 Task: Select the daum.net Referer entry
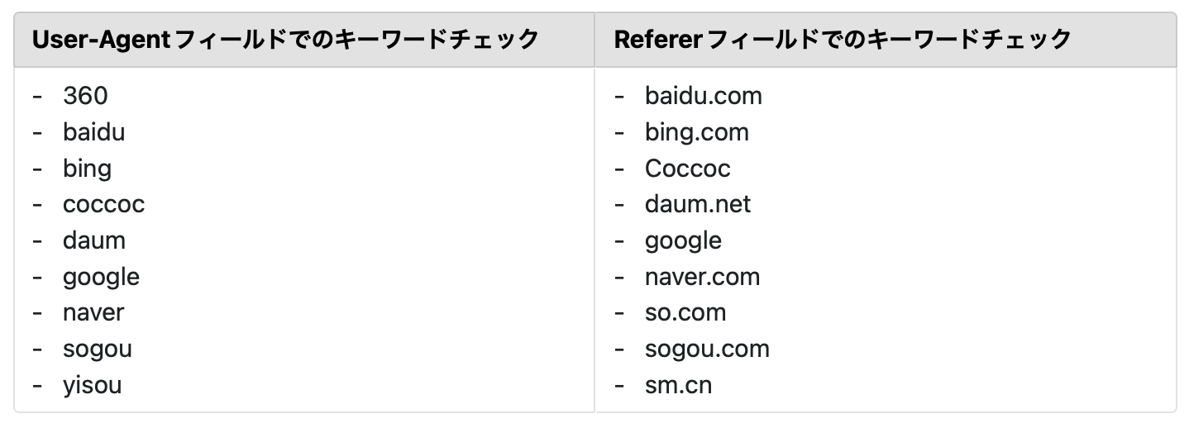click(x=697, y=205)
